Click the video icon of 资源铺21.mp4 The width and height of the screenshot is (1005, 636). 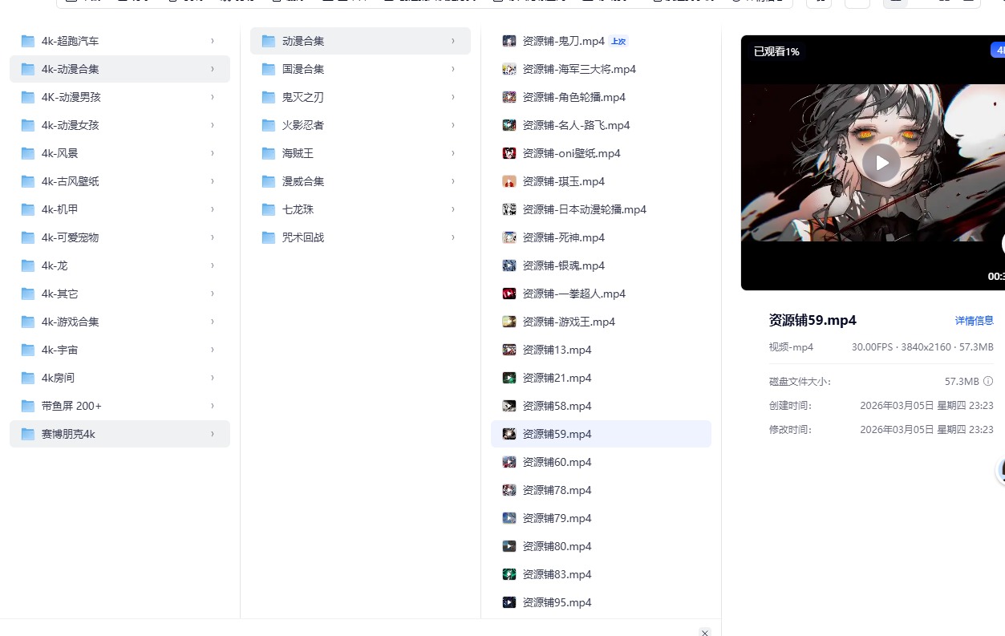(509, 378)
